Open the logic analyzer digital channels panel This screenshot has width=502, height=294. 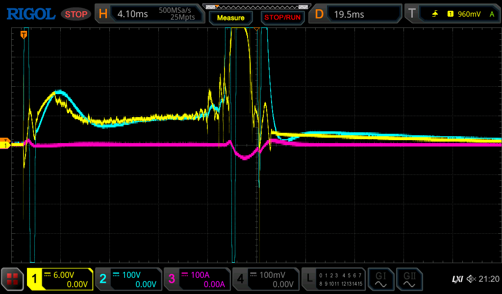click(333, 279)
